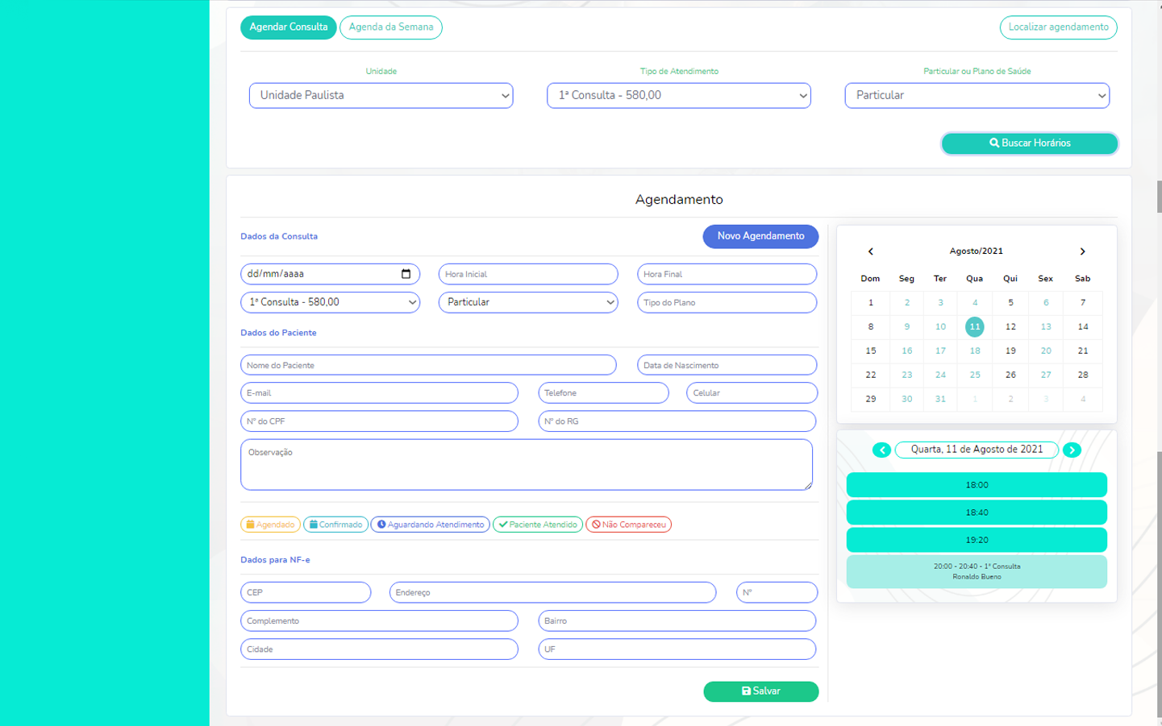
Task: Show next day's time slots
Action: pyautogui.click(x=1072, y=450)
